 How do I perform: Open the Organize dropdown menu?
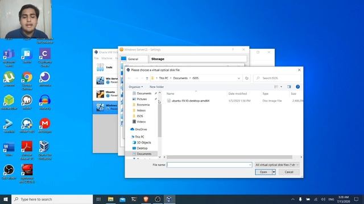pos(136,87)
